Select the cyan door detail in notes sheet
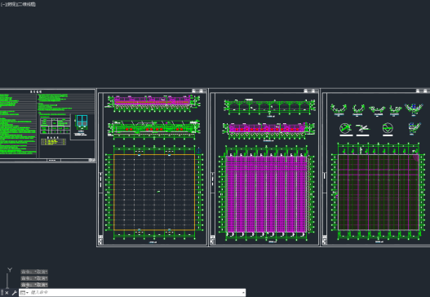Viewport: 430px width, 297px height. pos(82,121)
